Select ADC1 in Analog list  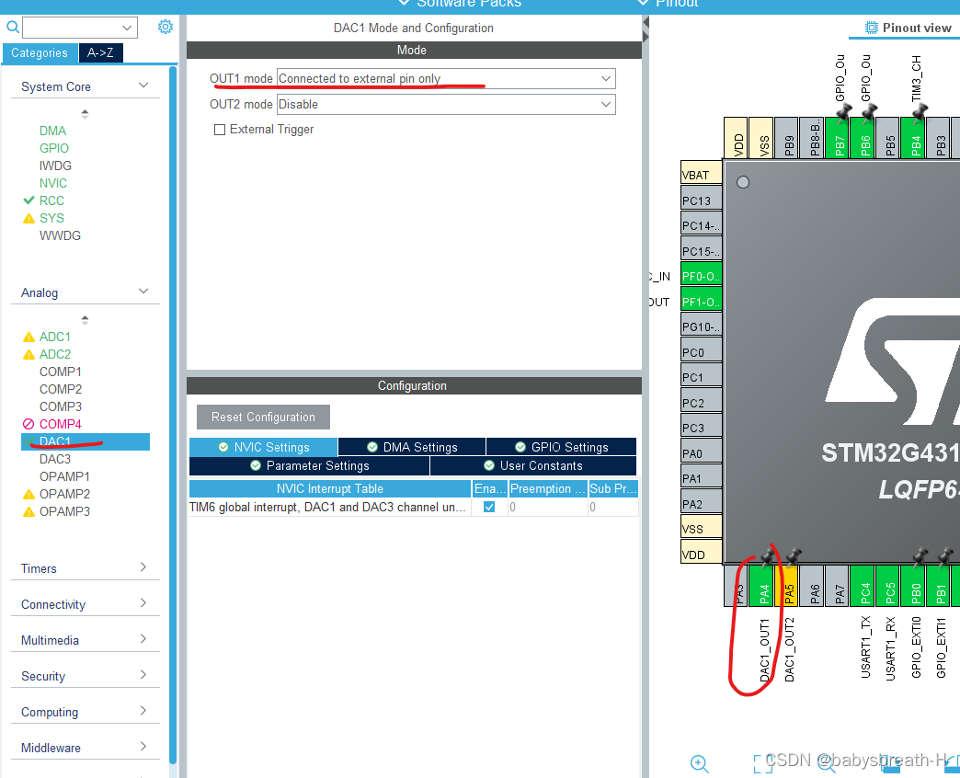click(x=55, y=337)
